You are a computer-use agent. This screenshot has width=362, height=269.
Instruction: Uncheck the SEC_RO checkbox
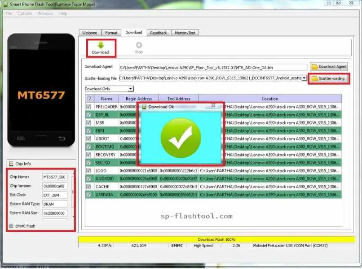[88, 162]
